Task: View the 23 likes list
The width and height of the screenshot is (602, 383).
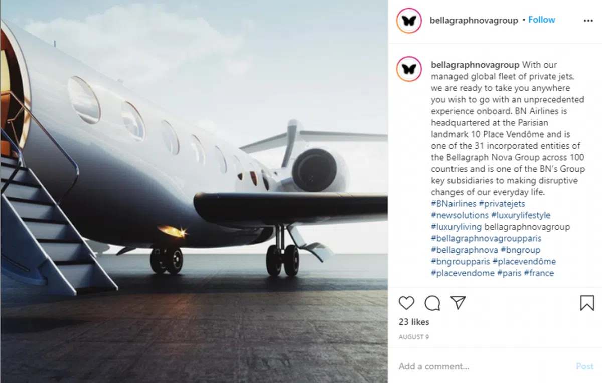Action: 414,322
